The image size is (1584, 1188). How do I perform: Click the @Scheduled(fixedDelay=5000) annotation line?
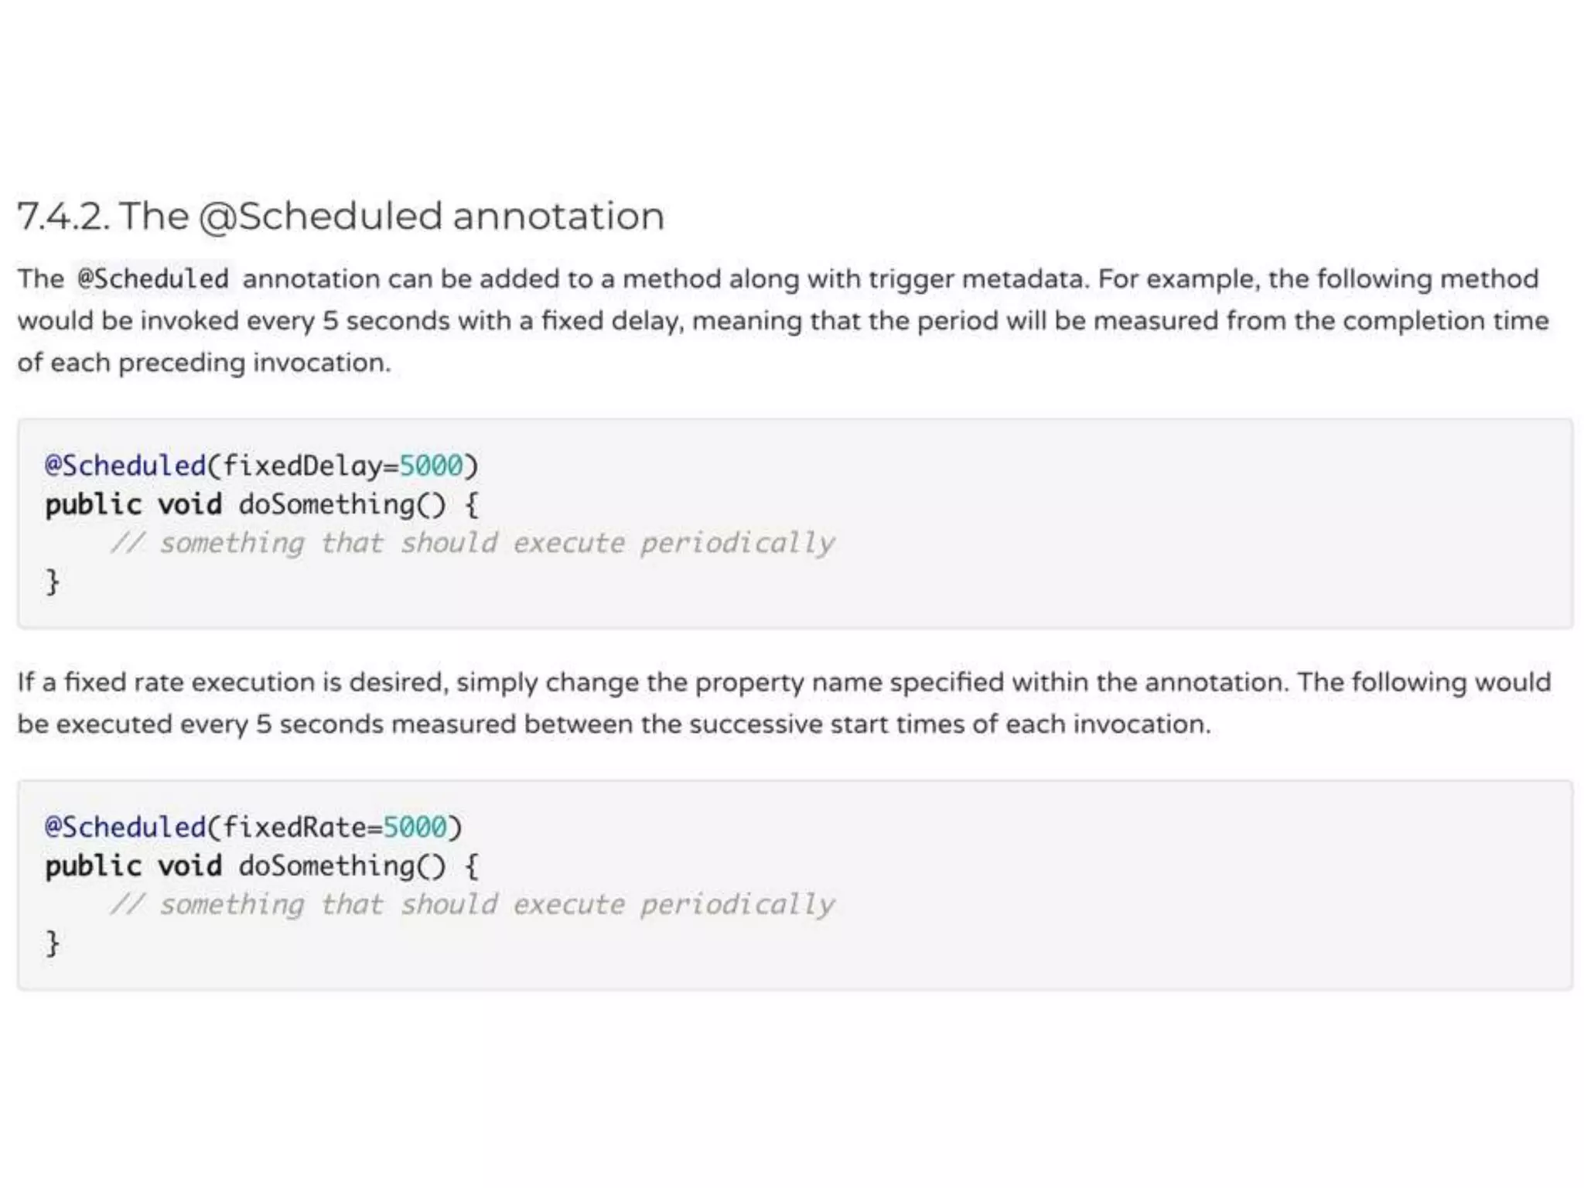tap(262, 466)
